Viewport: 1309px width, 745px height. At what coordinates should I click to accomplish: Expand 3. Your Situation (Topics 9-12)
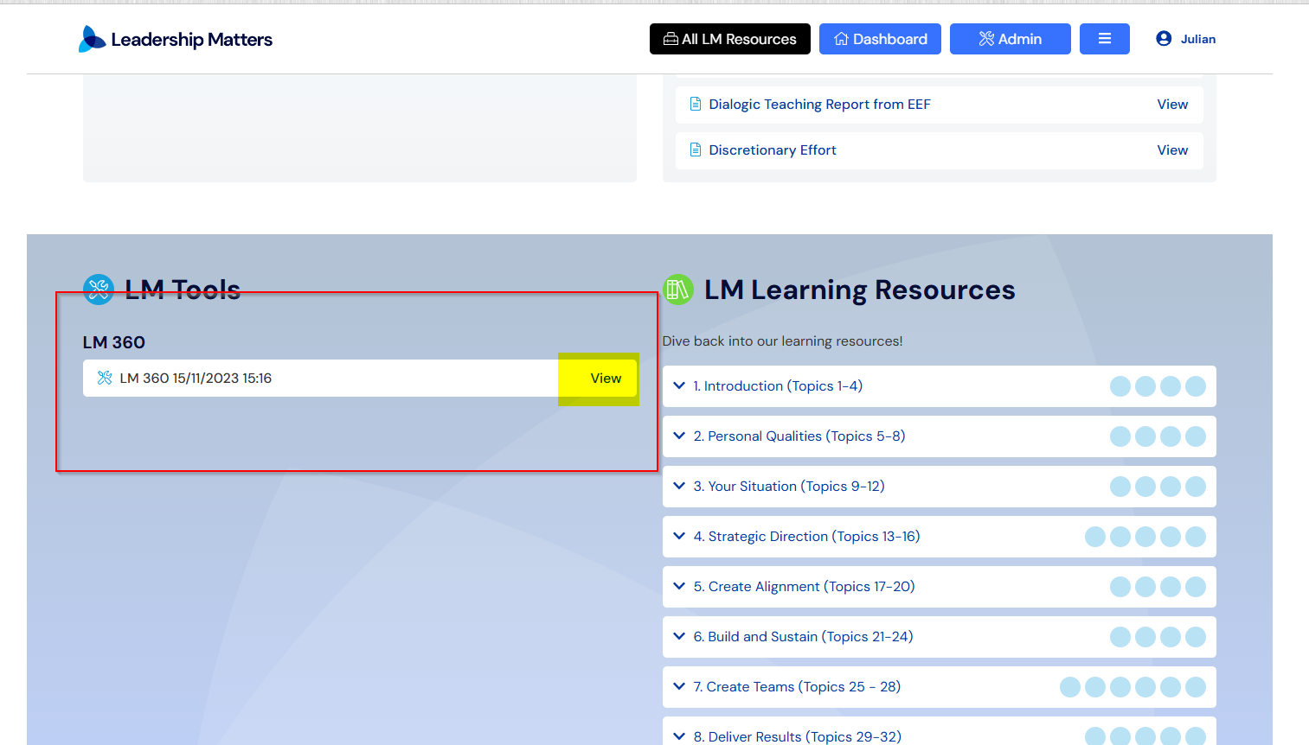tap(939, 487)
